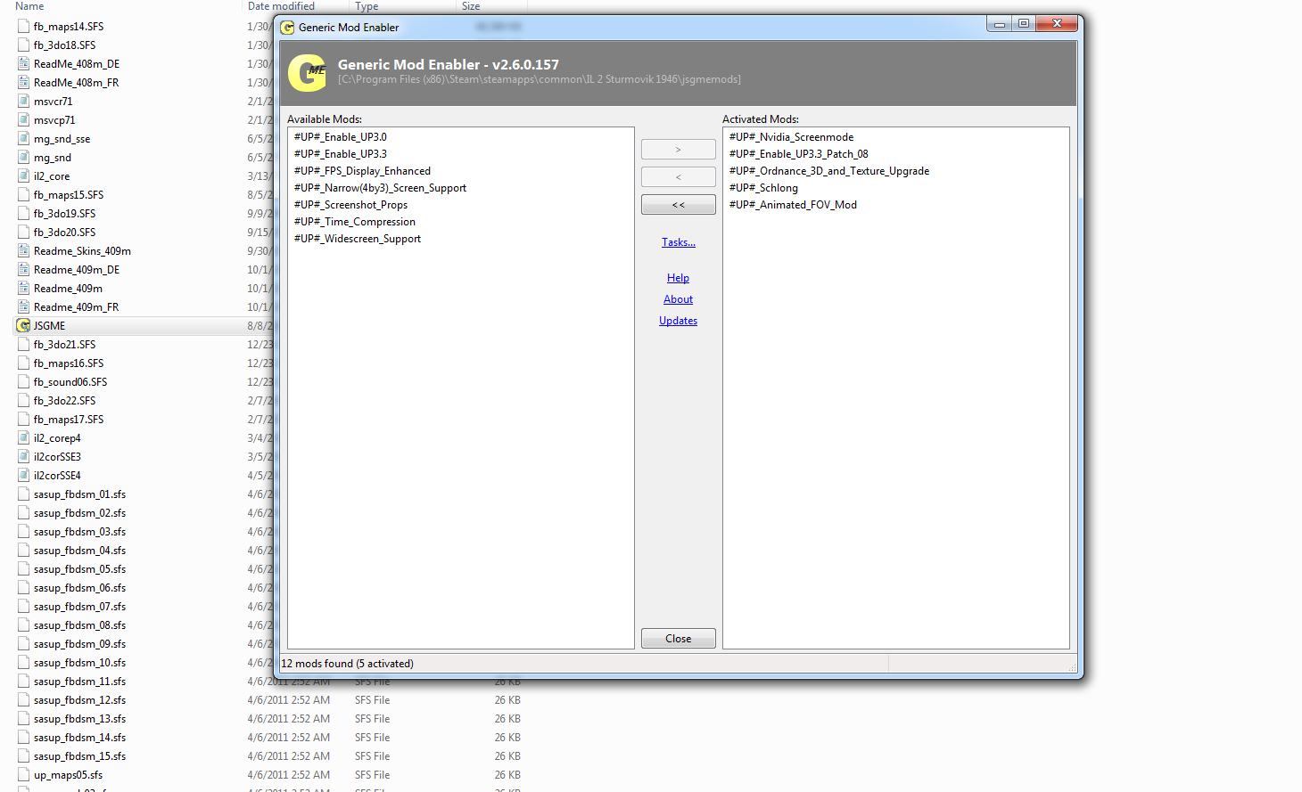Click the yellow Generic Mod Enabler logo
Viewport: 1302px width, 792px height.
[309, 73]
